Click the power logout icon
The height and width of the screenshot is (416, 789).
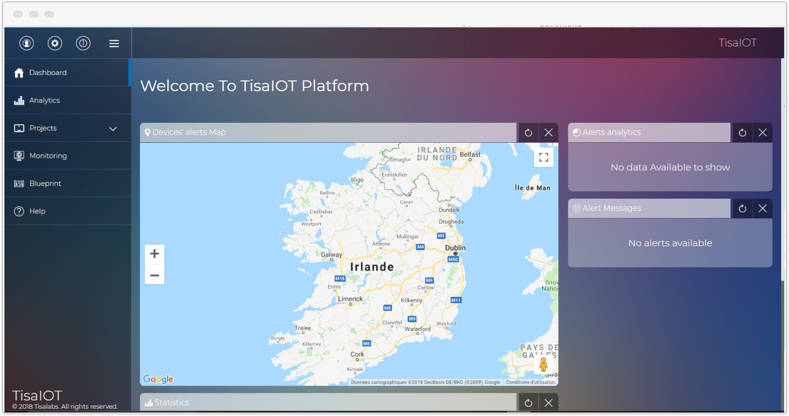(83, 43)
